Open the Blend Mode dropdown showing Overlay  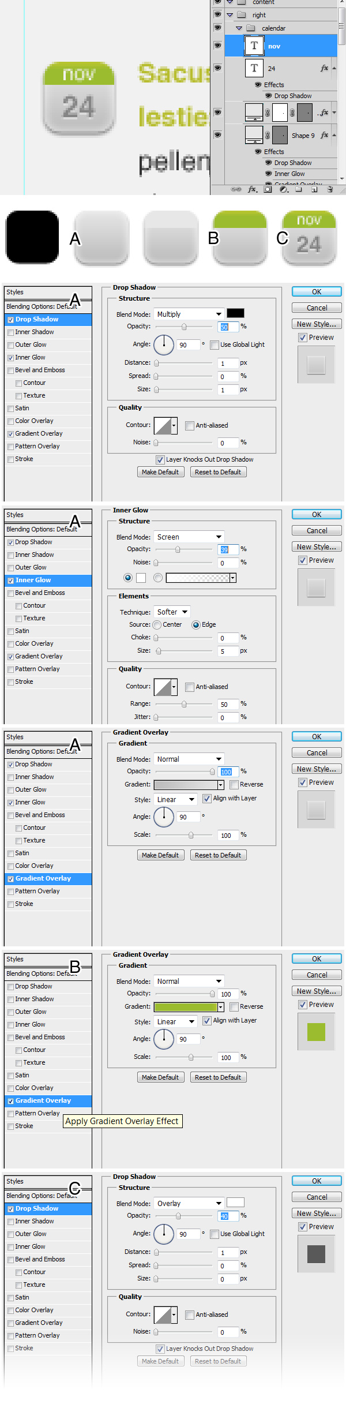coord(189,1203)
